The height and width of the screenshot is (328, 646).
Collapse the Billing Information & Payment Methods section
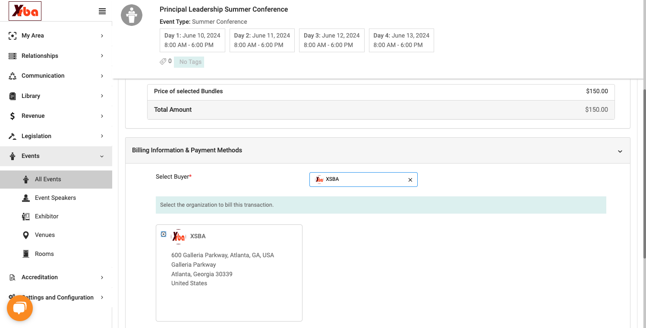pyautogui.click(x=620, y=151)
